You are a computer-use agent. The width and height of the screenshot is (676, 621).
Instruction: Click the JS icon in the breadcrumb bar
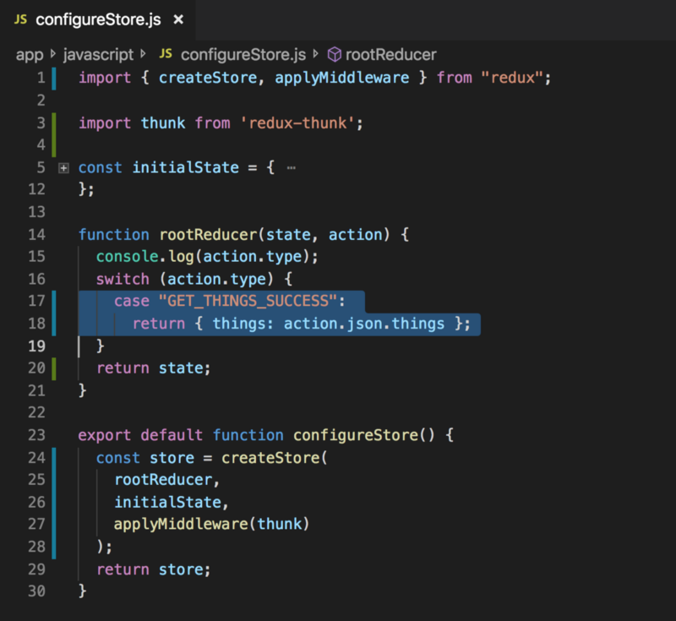click(166, 54)
